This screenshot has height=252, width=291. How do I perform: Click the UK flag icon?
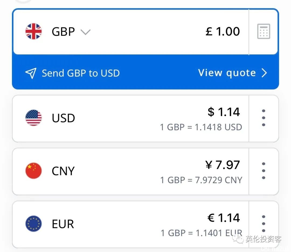click(x=34, y=31)
